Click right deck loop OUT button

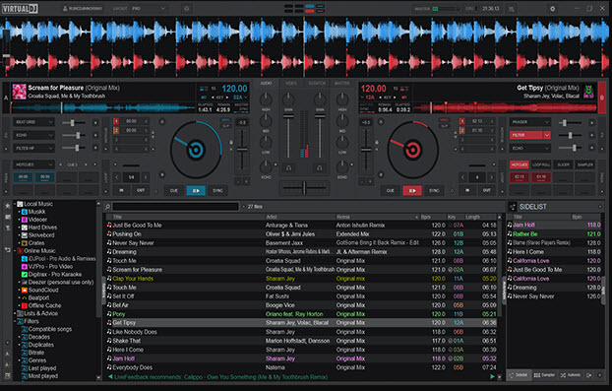coord(487,190)
